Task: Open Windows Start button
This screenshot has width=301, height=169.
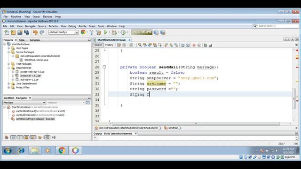Action: click(x=8, y=151)
